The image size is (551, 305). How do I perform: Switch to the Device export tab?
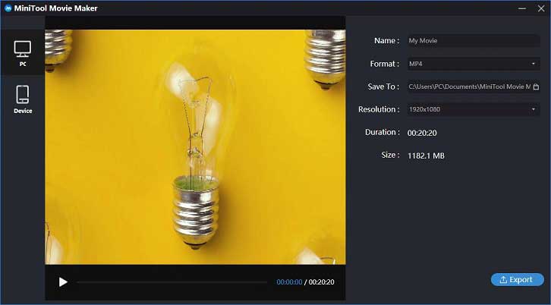[23, 99]
